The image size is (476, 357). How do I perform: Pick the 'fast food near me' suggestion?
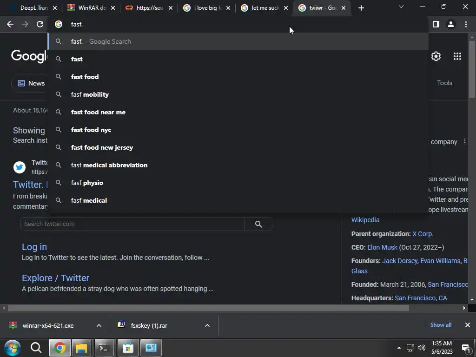(x=238, y=112)
